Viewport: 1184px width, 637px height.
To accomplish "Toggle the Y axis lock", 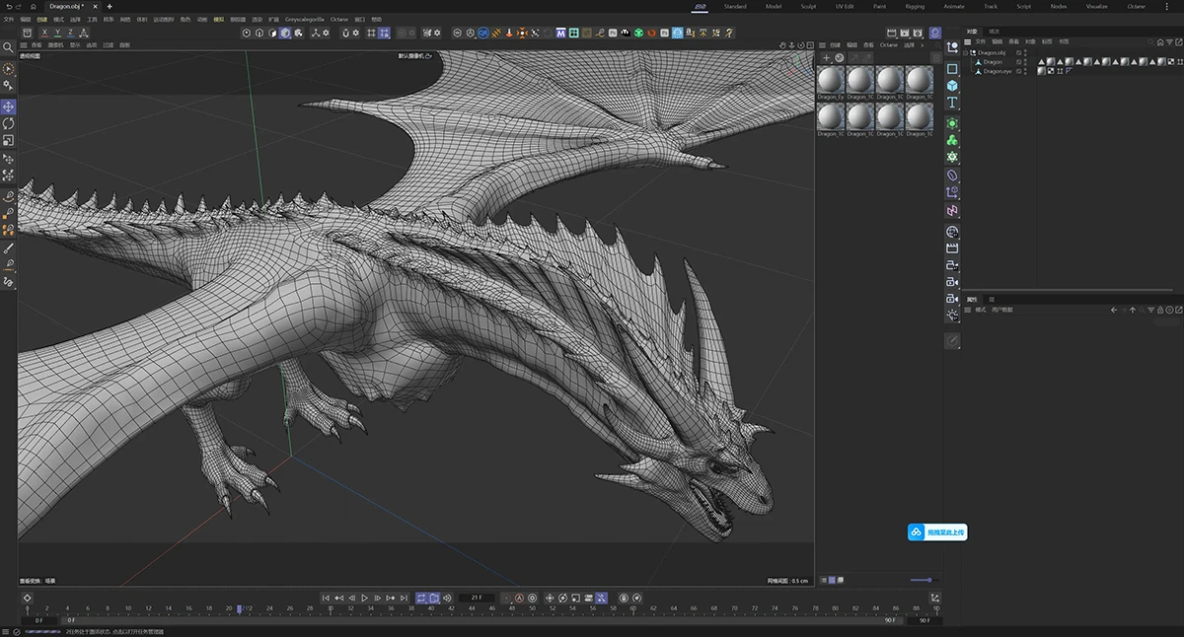I will pyautogui.click(x=57, y=33).
